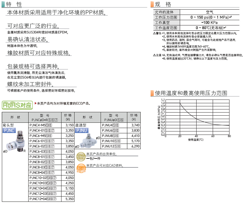245x204 pixels.
Task: Click the orange CAD data icon
Action: coord(80,167)
